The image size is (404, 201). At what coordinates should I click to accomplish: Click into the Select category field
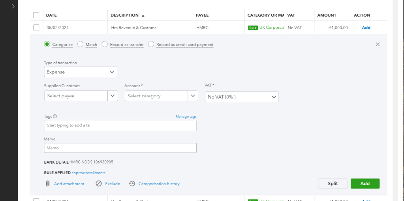[157, 96]
